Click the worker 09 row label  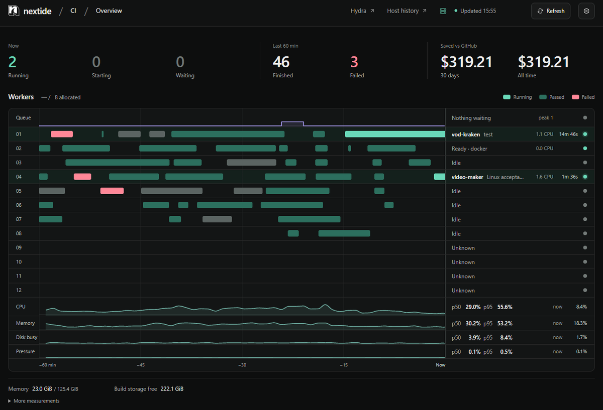tap(19, 247)
